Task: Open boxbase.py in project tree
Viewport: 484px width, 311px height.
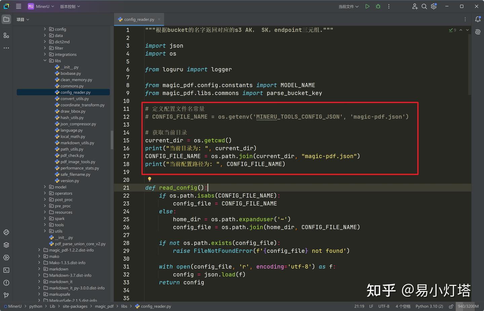Action: [x=71, y=73]
